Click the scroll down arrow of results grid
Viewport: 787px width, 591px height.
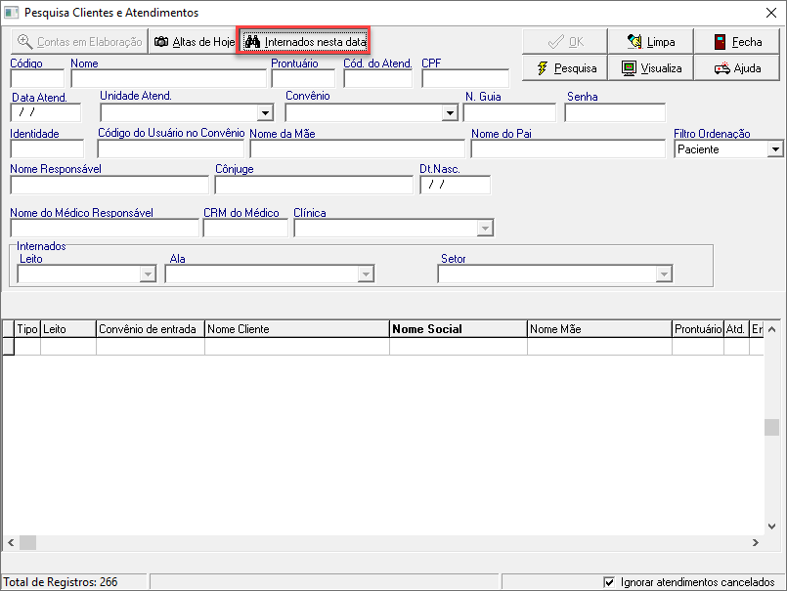point(772,527)
